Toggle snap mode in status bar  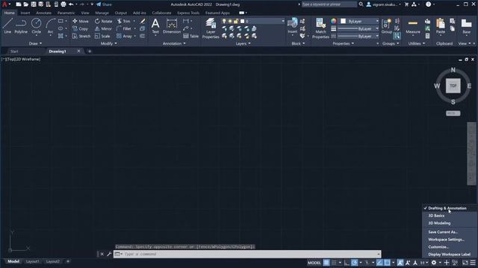(x=334, y=263)
